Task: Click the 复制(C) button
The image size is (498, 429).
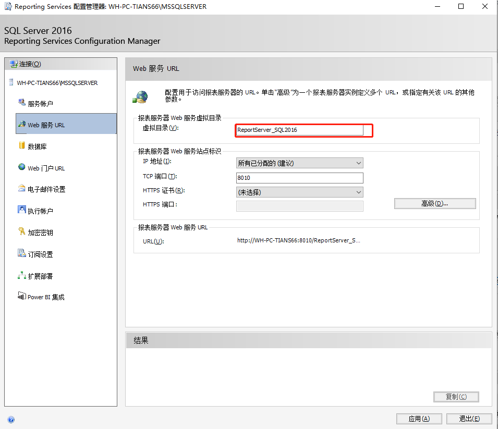Action: pos(456,397)
